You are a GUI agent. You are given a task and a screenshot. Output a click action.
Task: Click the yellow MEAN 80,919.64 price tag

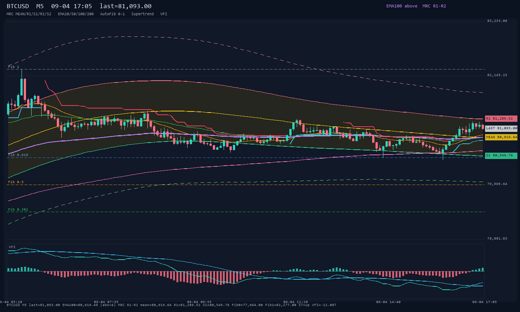coord(501,137)
